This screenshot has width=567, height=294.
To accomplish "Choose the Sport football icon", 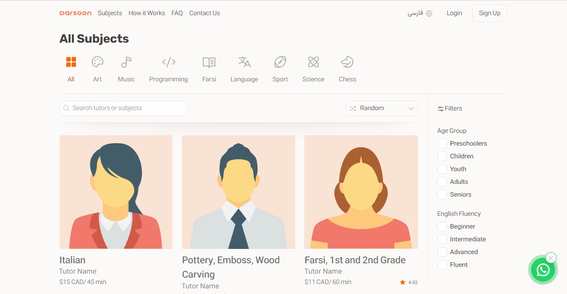I will tap(280, 62).
